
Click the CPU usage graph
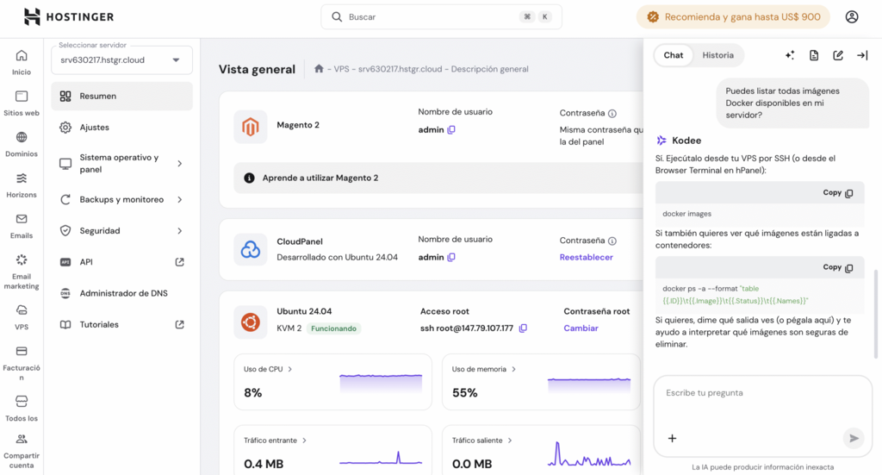click(x=381, y=383)
